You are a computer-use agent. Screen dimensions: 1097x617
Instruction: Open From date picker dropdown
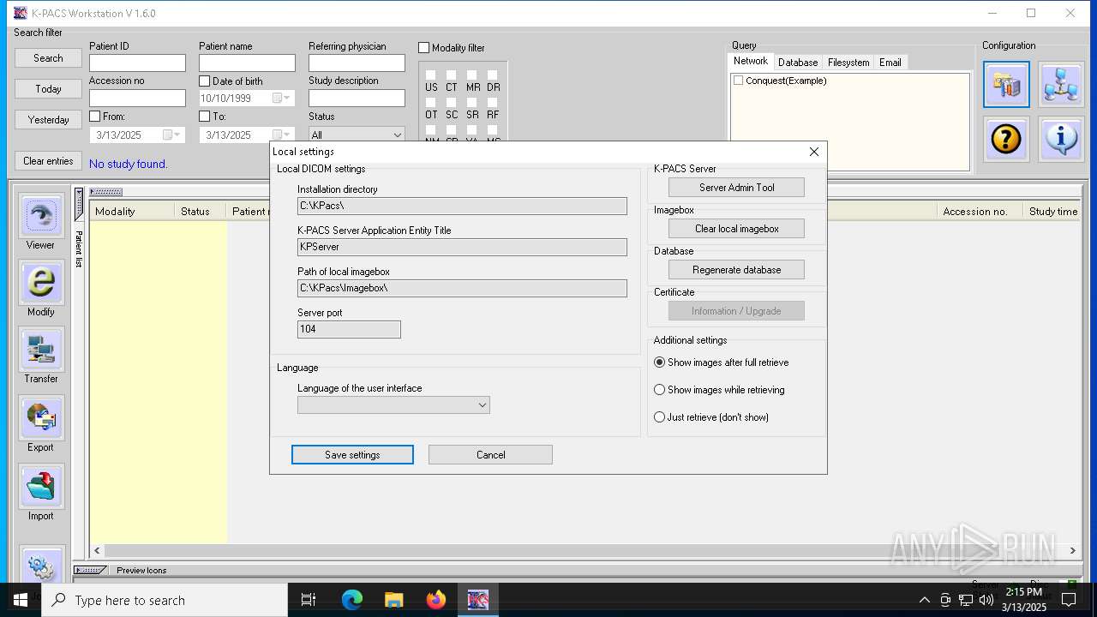[x=171, y=135]
